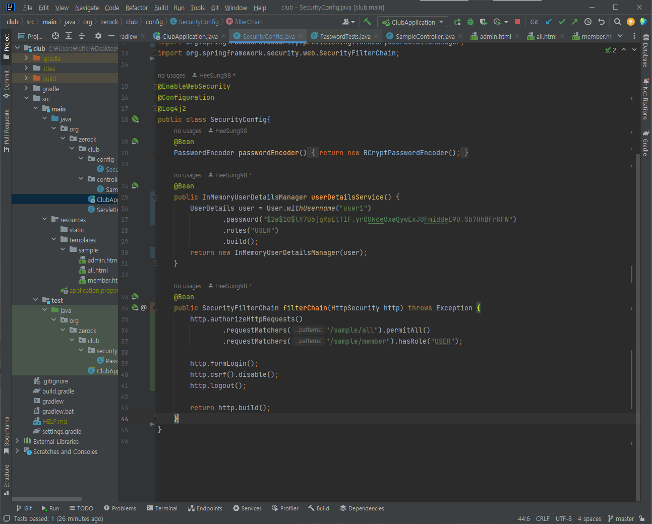Image resolution: width=652 pixels, height=524 pixels.
Task: Switch to PasswordTests.java tab
Action: (x=345, y=36)
